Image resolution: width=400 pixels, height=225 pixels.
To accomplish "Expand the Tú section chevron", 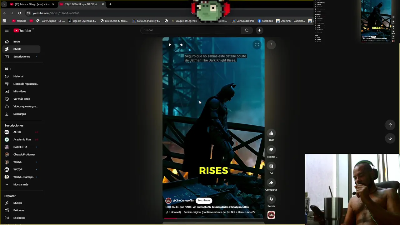I will click(11, 69).
